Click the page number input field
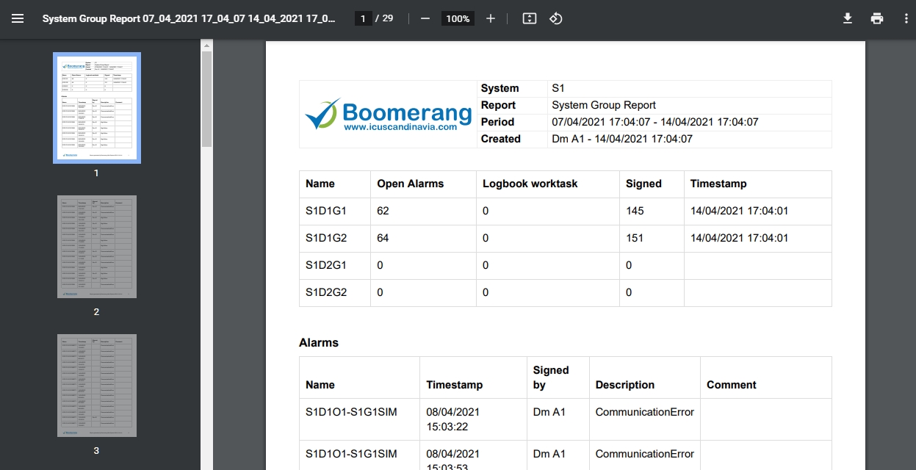The image size is (916, 470). [363, 18]
